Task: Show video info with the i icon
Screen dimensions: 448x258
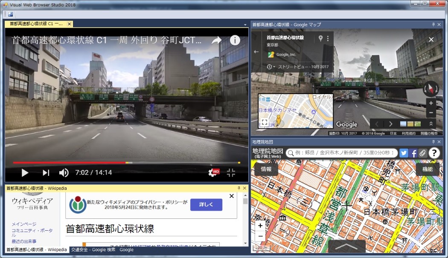Action: (235, 40)
